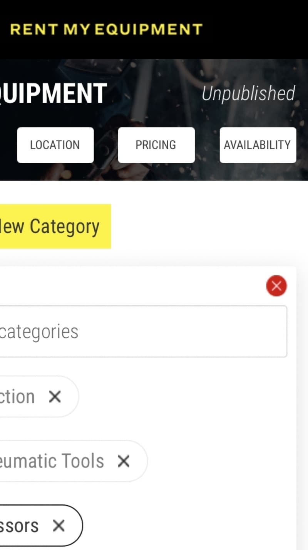Select the outlined chip label ending in "ssors"
Screen dimensions: 308x550
(19, 525)
